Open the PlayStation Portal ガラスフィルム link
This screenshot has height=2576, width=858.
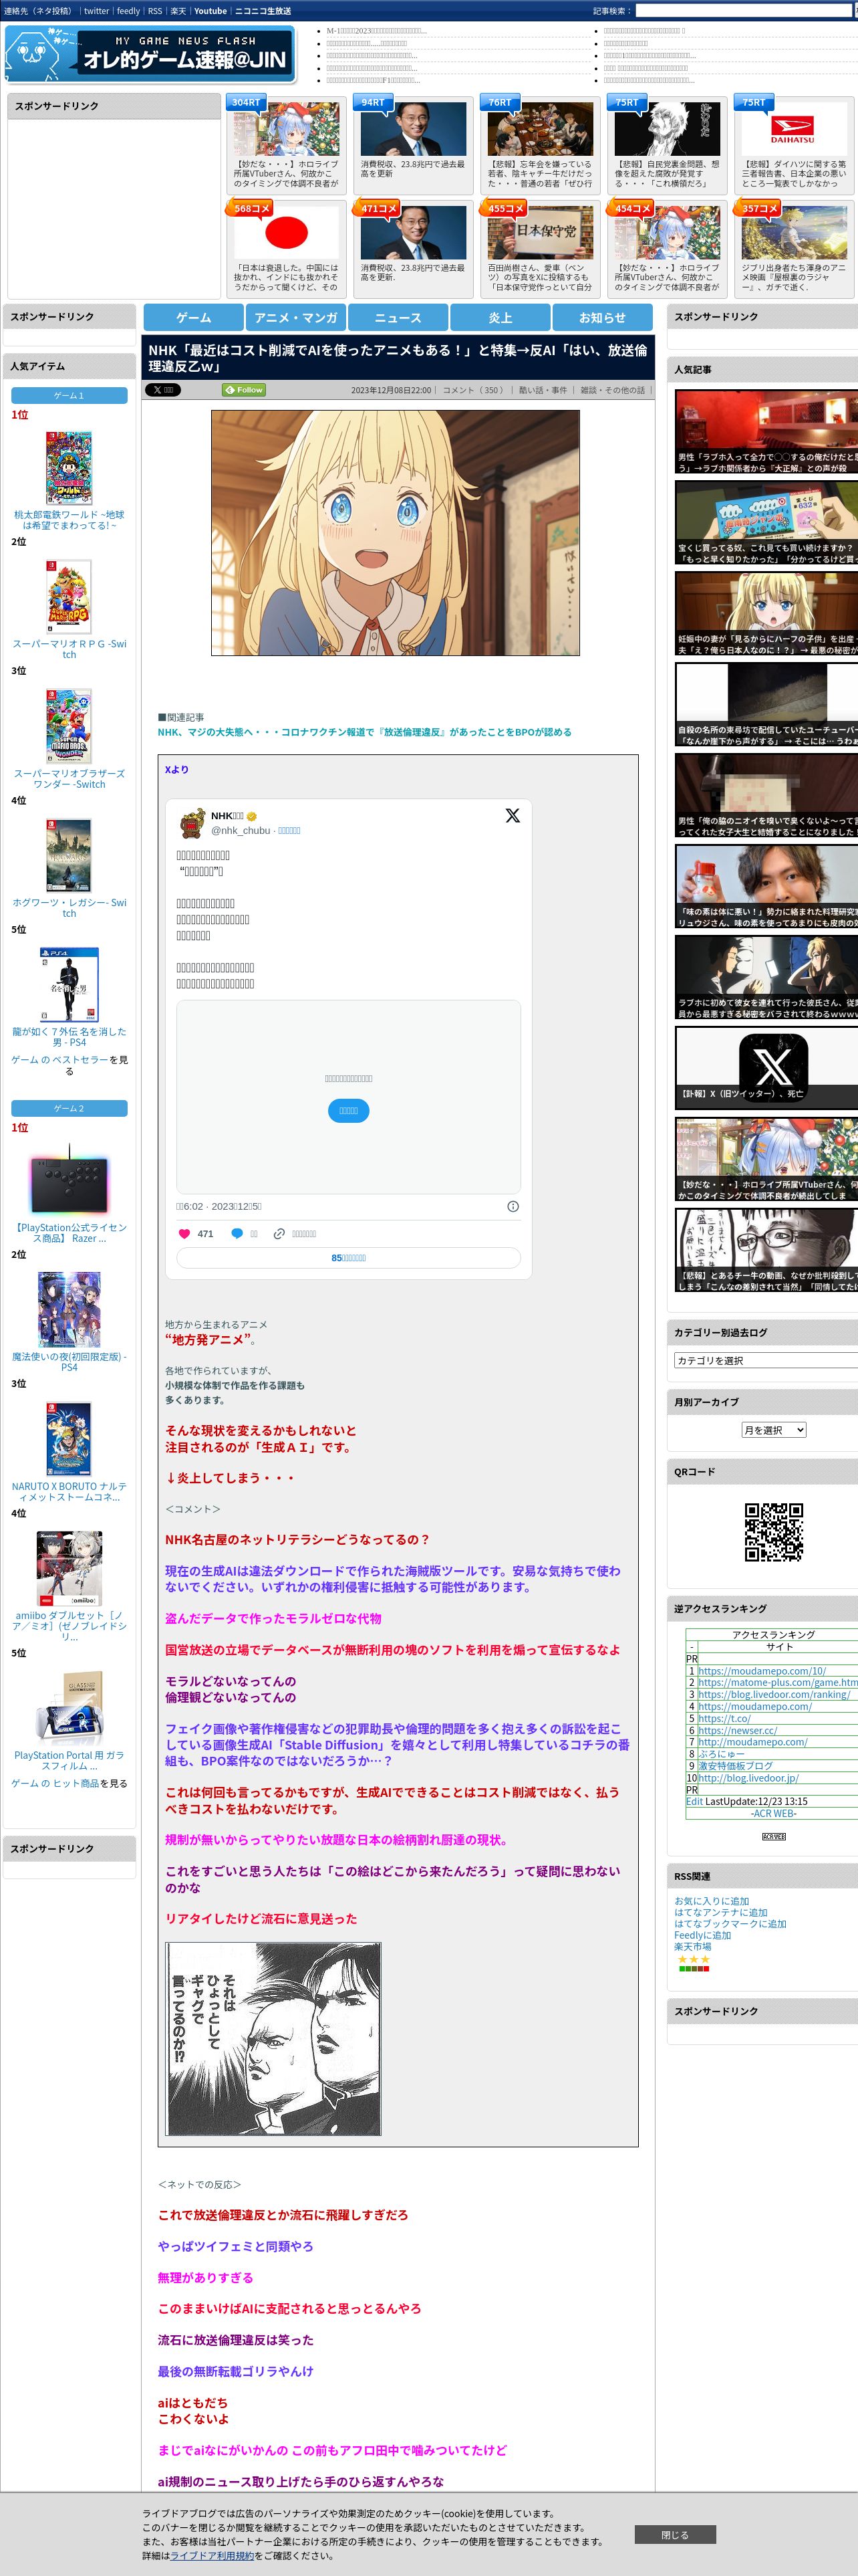coord(69,1760)
